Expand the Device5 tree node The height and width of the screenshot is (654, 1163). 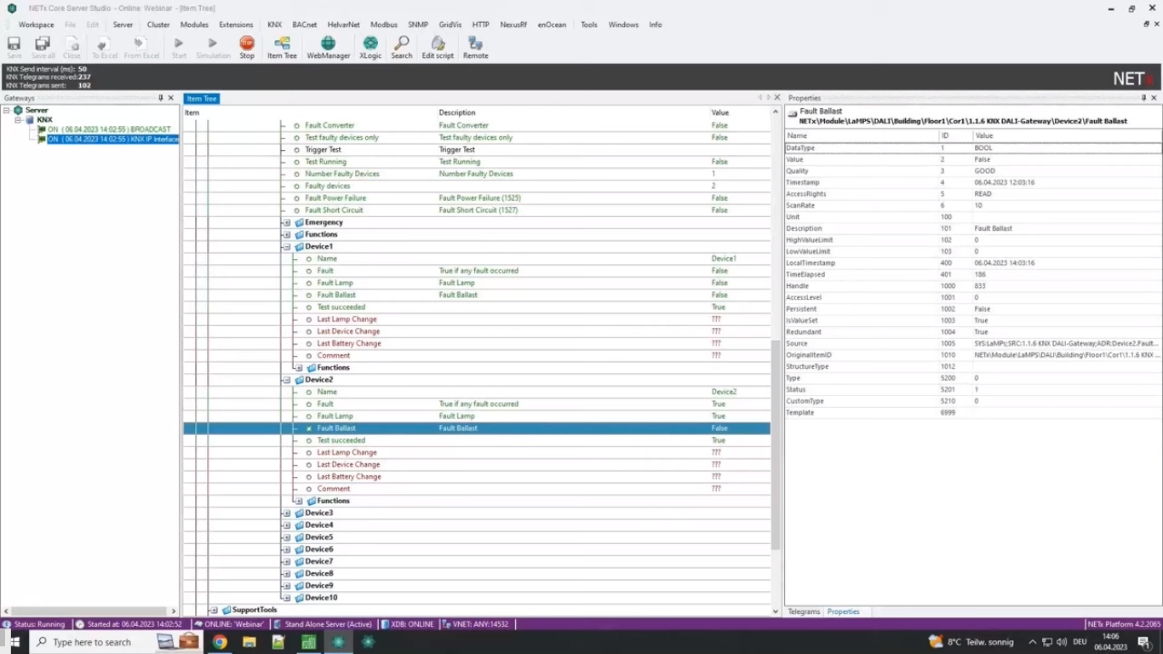click(x=287, y=537)
